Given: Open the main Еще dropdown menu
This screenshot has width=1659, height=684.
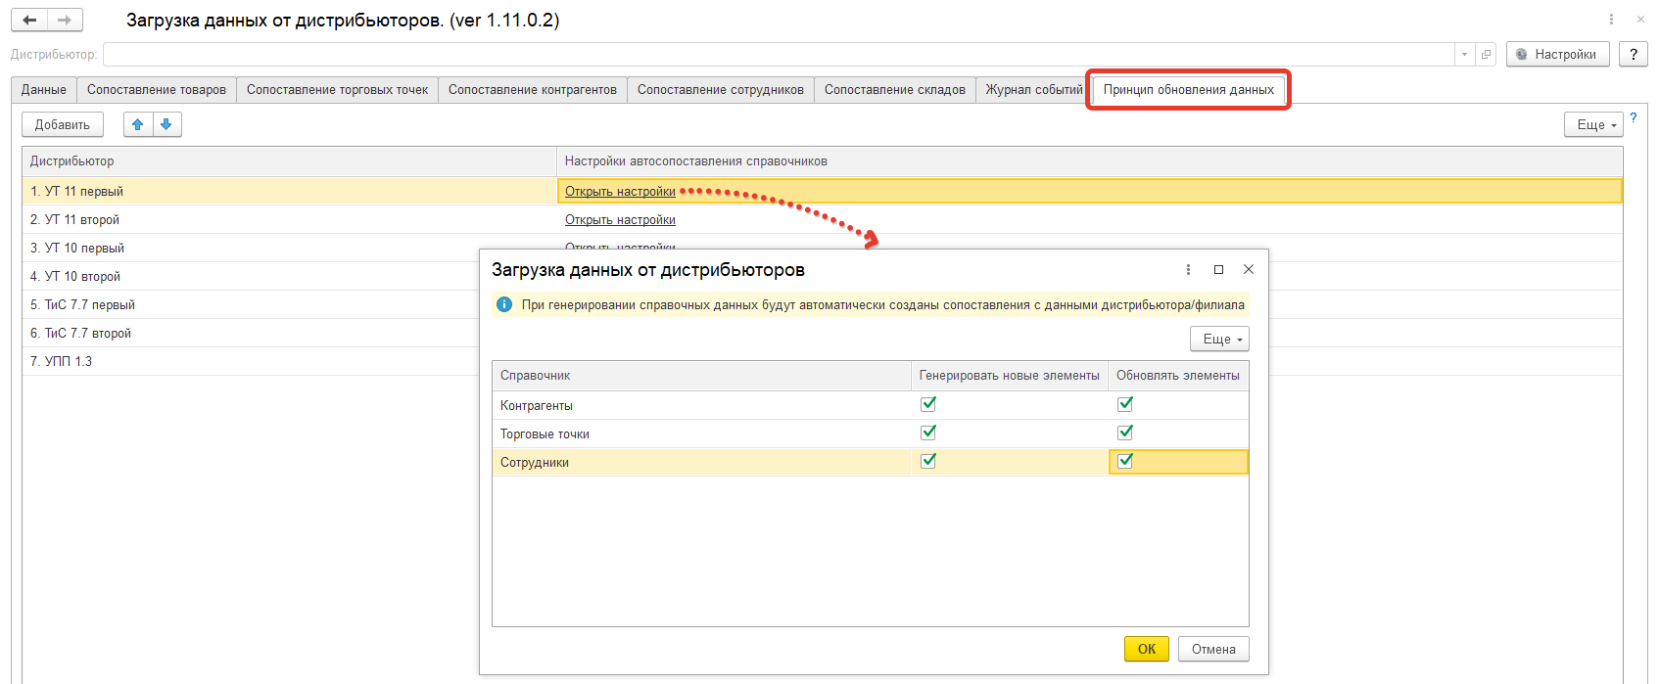Looking at the screenshot, I should pyautogui.click(x=1593, y=124).
